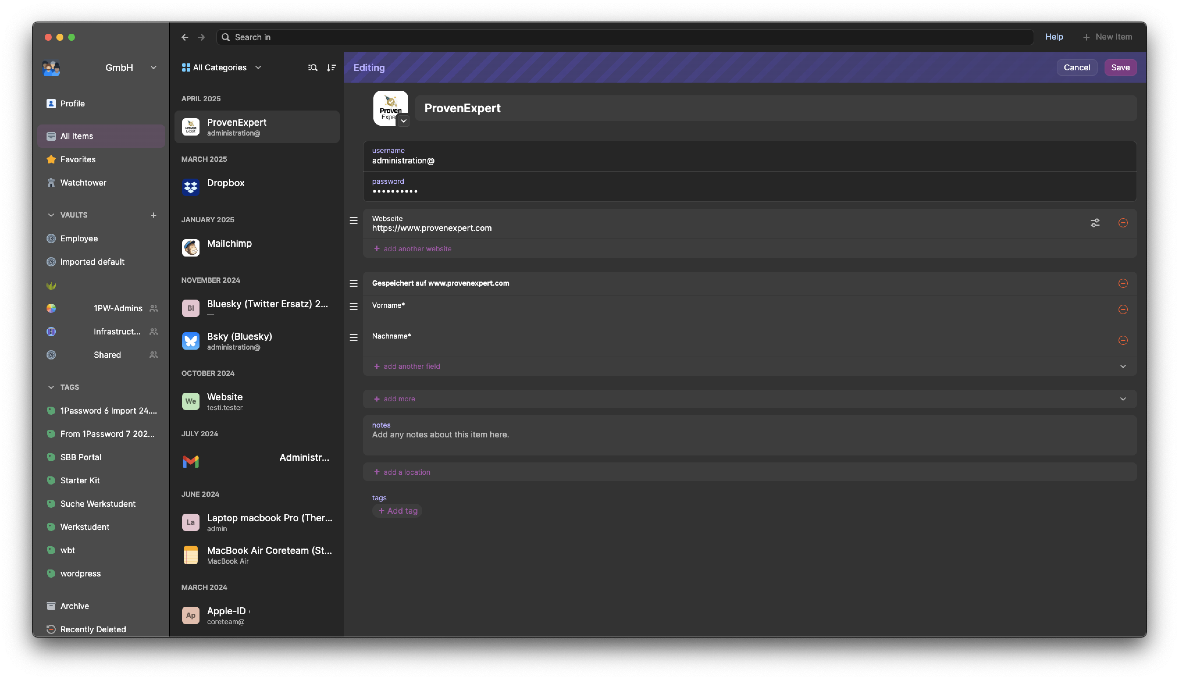Open the GmbH account switcher dropdown
This screenshot has width=1179, height=680.
[x=153, y=68]
